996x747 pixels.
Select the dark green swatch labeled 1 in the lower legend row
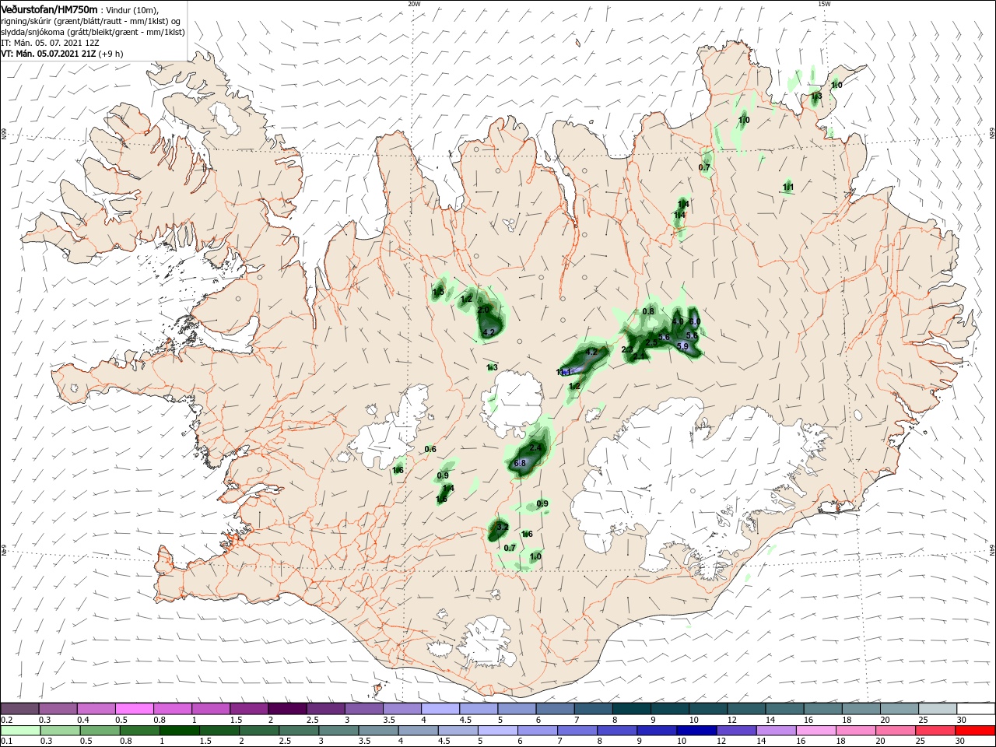pos(180,731)
